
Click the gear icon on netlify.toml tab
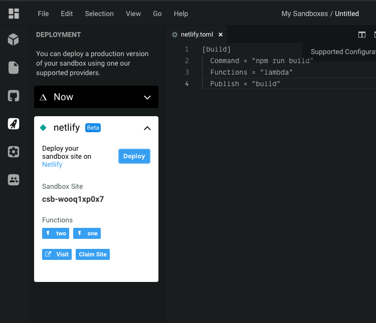click(175, 35)
